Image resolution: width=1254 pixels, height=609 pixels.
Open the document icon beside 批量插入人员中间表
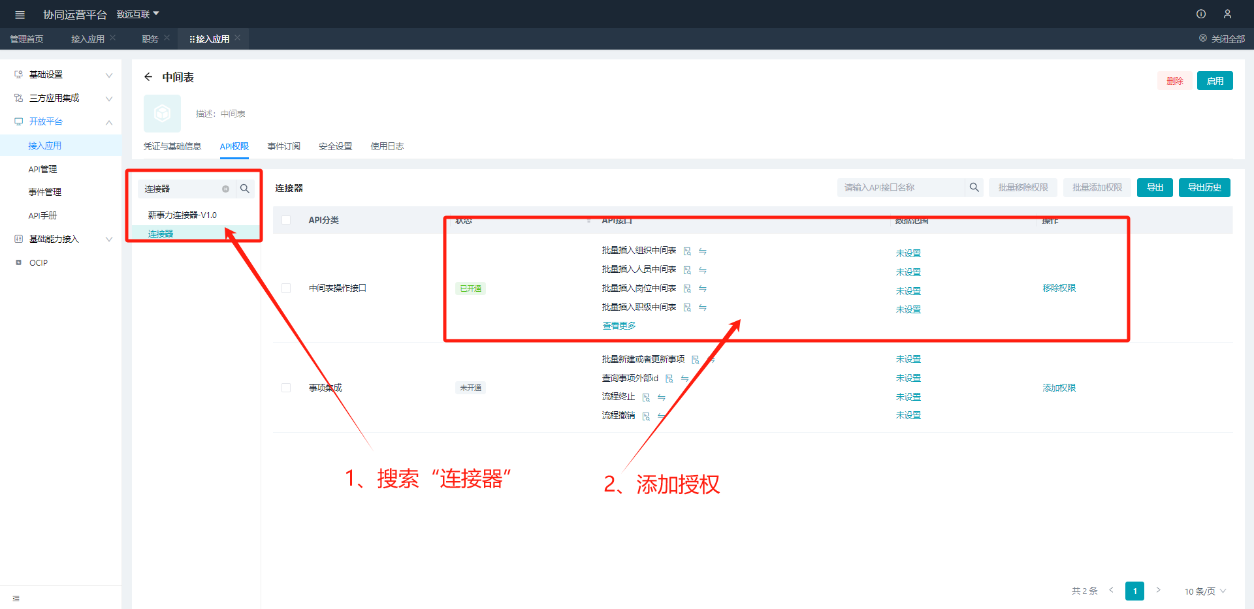point(687,270)
